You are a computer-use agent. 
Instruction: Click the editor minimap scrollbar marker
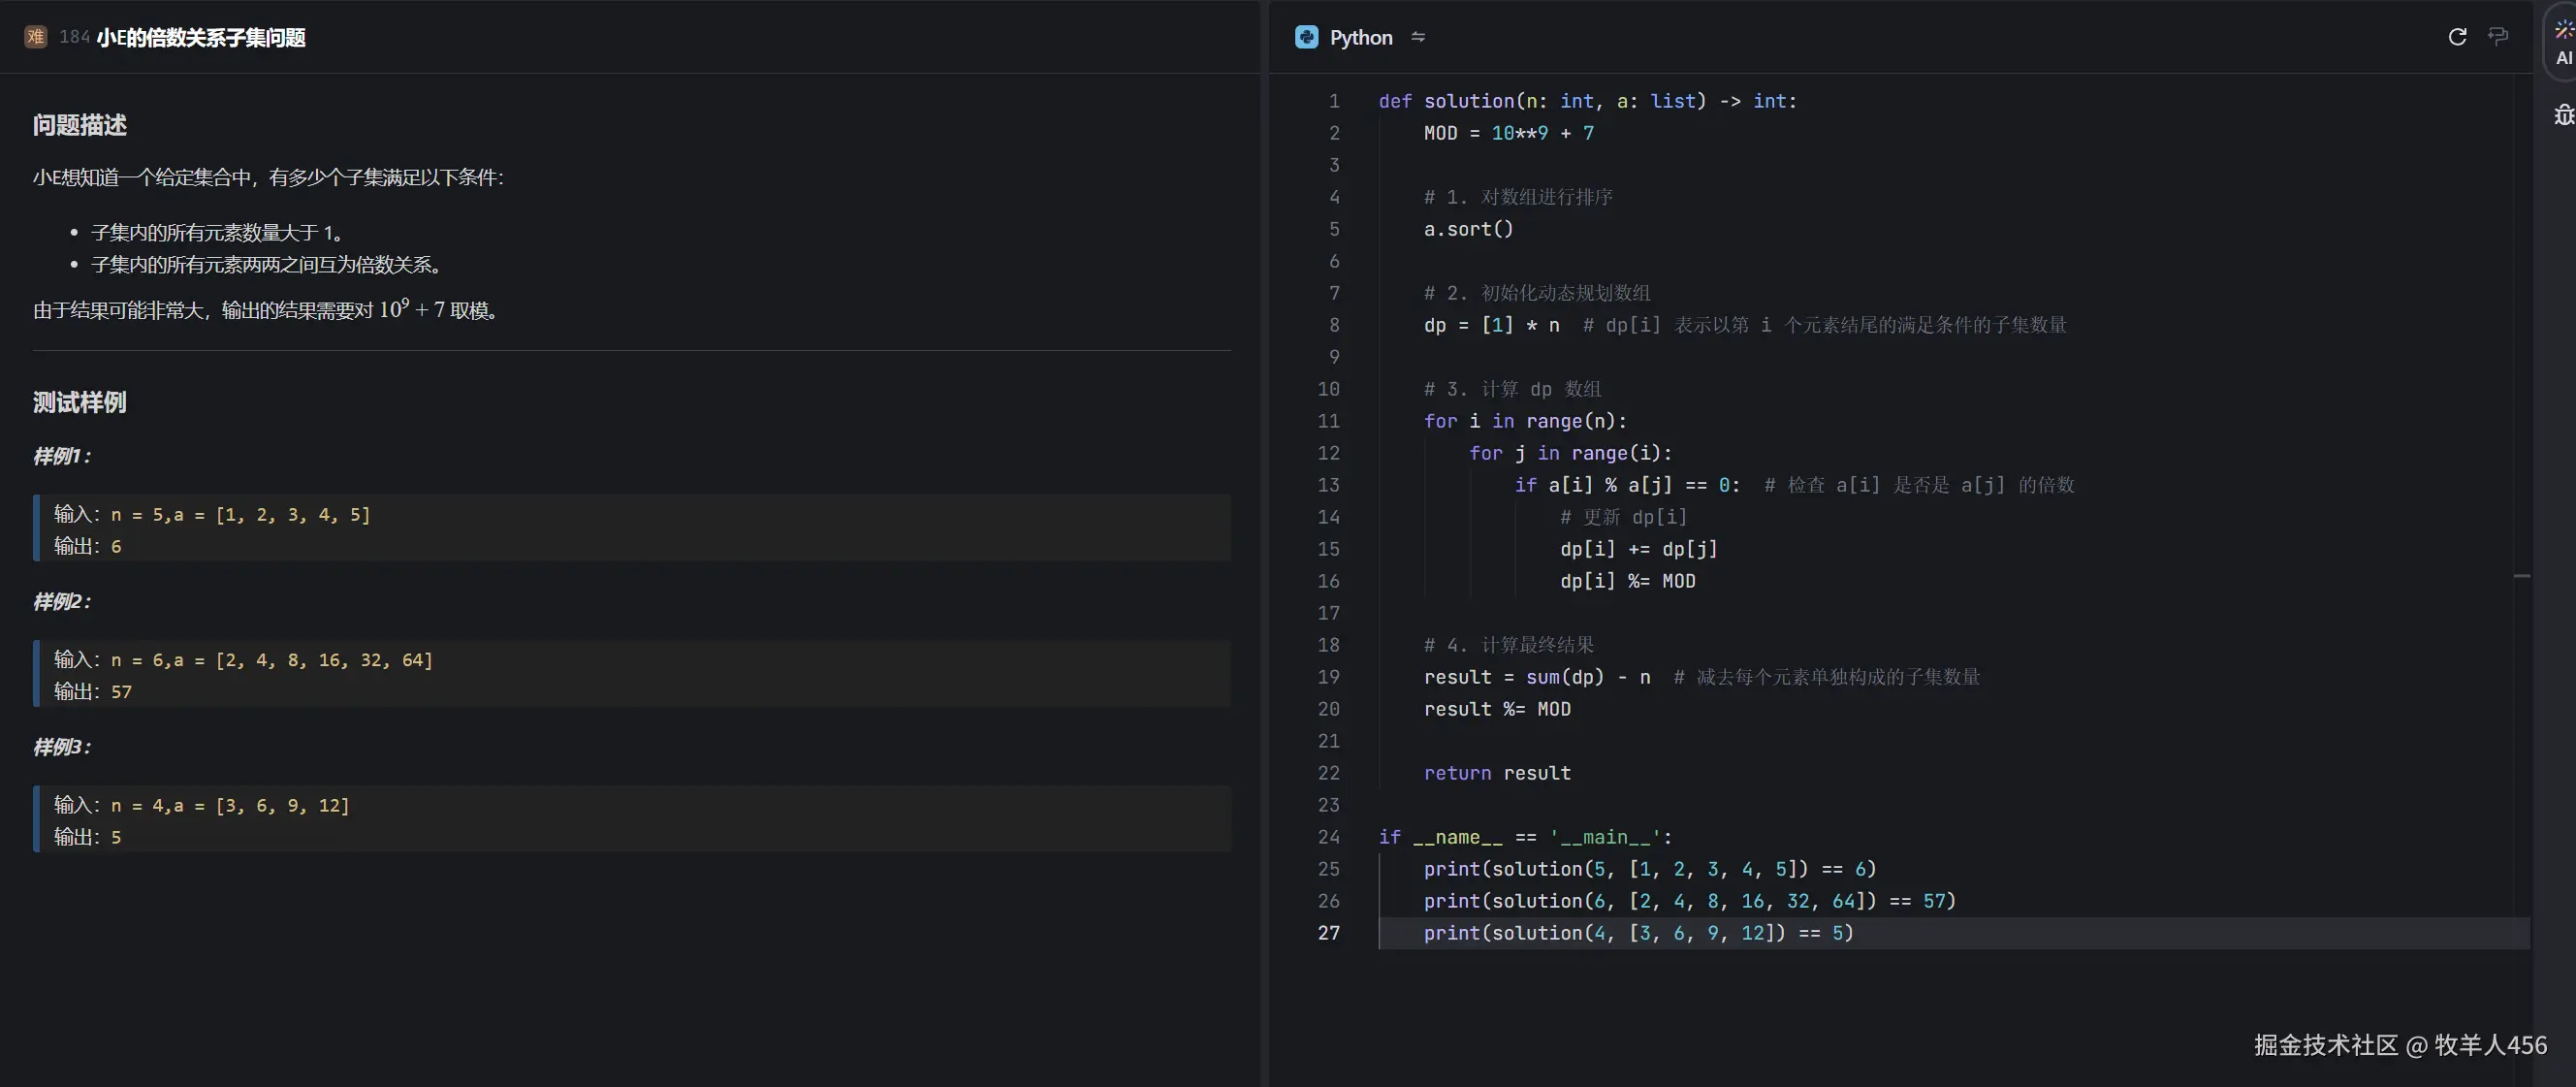coord(2521,576)
